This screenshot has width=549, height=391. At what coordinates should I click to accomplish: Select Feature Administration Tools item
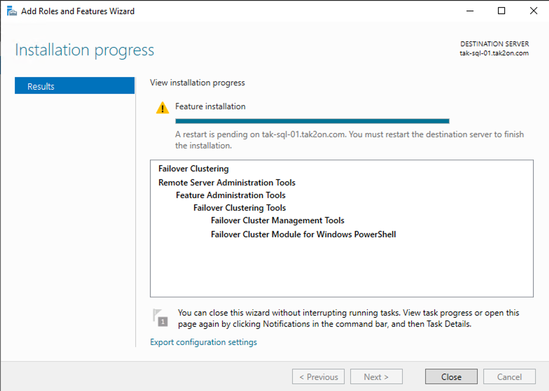[231, 195]
